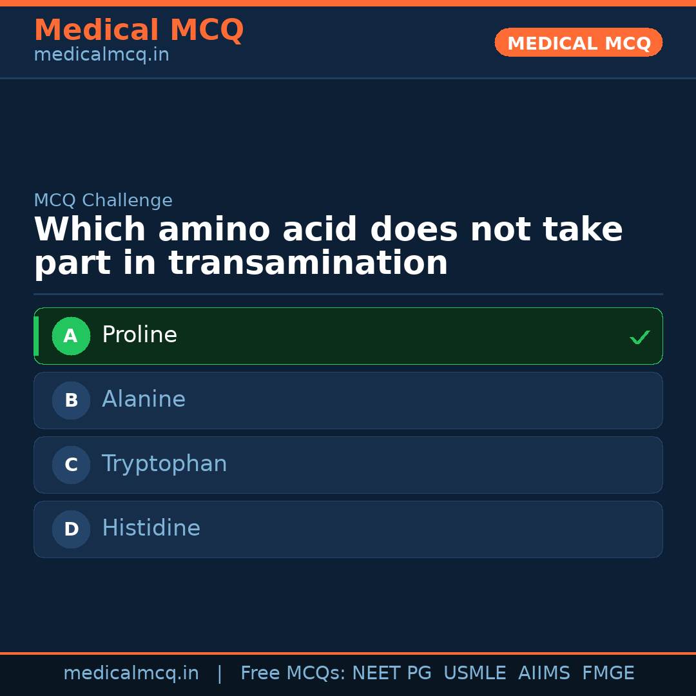
Task: Click the FMGE footer text
Action: [608, 673]
